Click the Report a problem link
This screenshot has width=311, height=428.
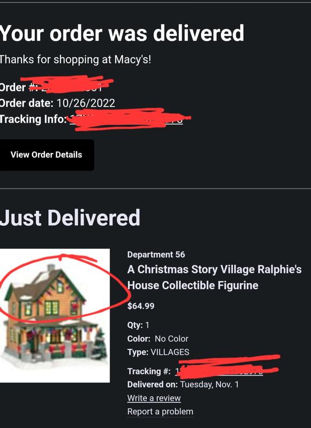coord(160,411)
